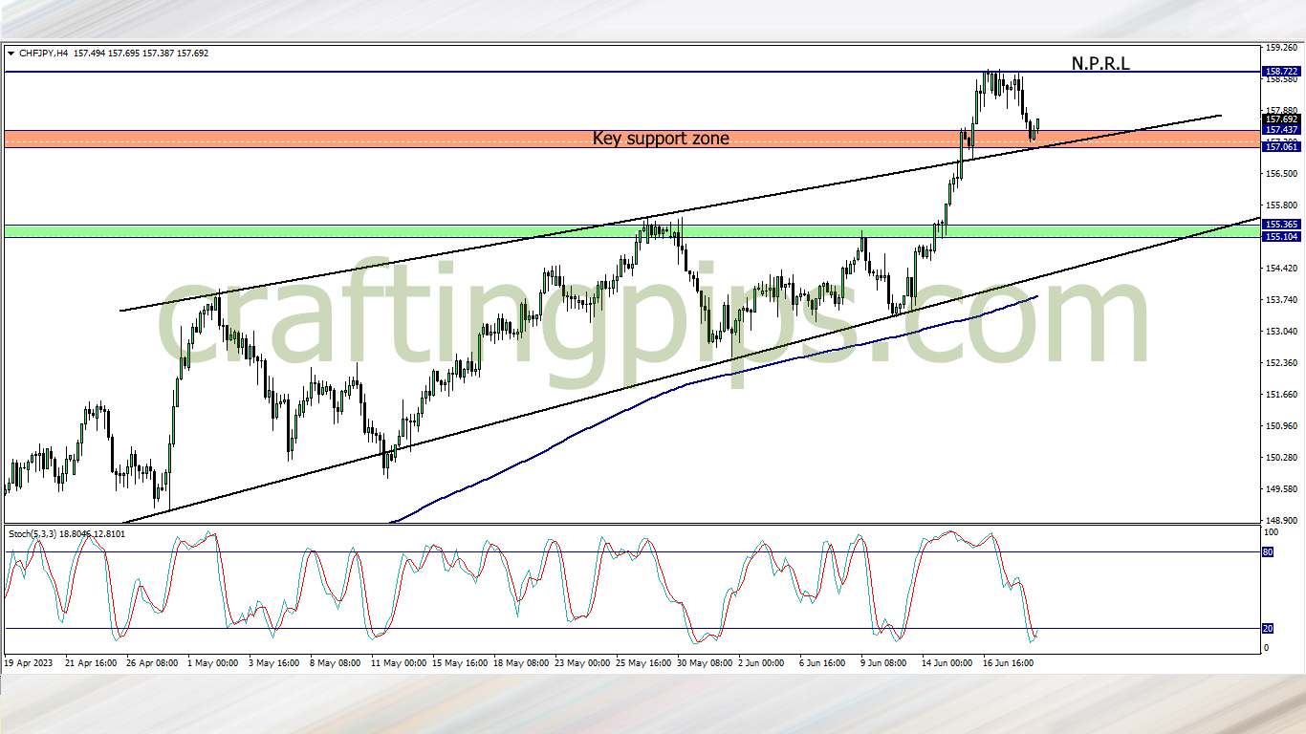Viewport: 1306px width, 734px height.
Task: Click the CHFJPY,H4 symbol title
Action: coord(43,54)
